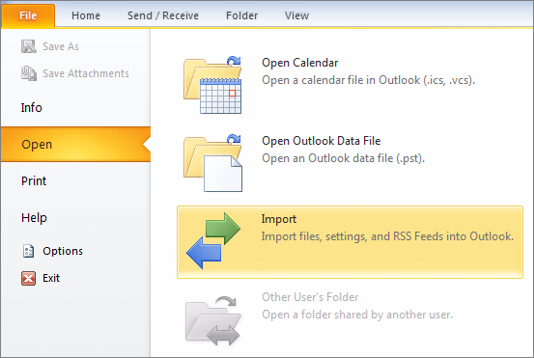Click the Other User's Folder title
The height and width of the screenshot is (358, 534).
[310, 297]
